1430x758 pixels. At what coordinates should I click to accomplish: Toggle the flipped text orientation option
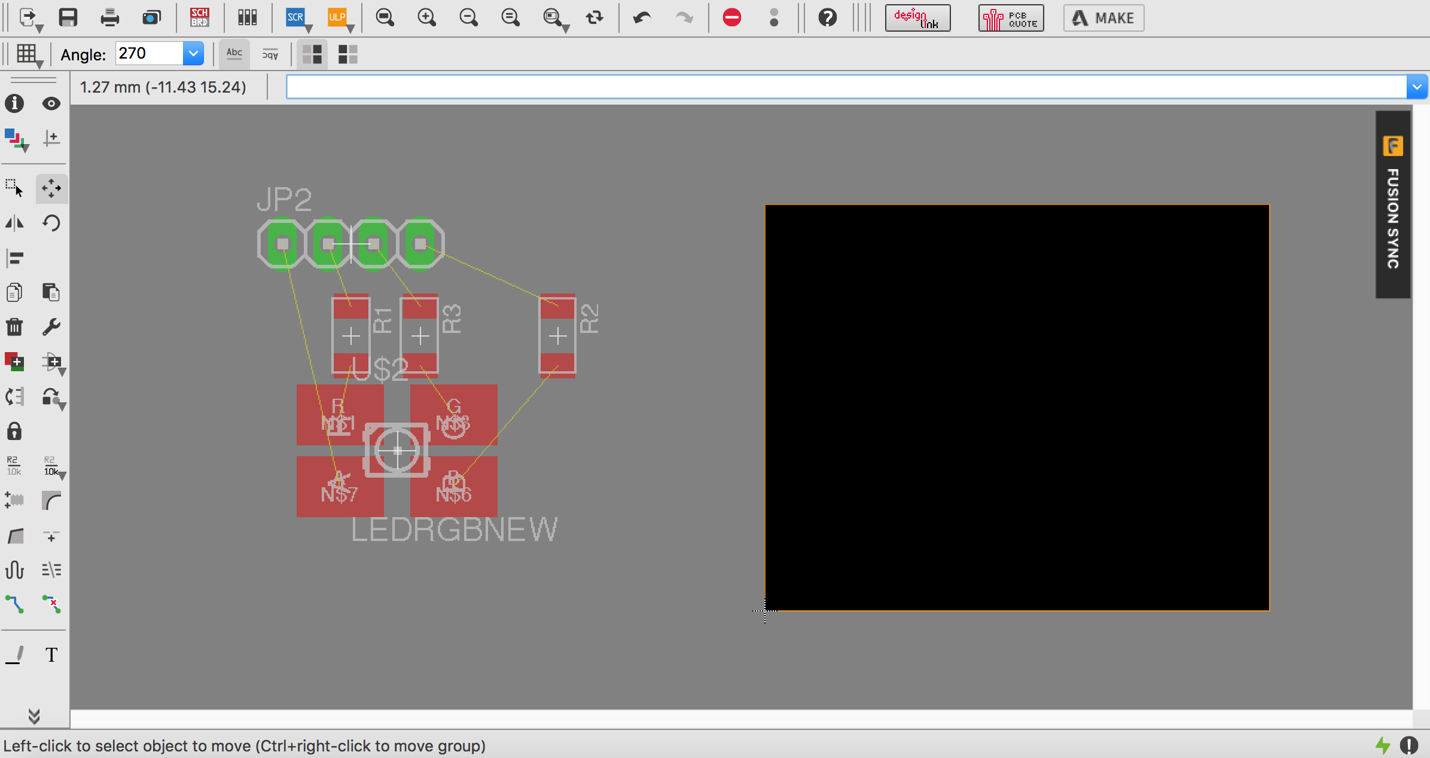[x=270, y=54]
